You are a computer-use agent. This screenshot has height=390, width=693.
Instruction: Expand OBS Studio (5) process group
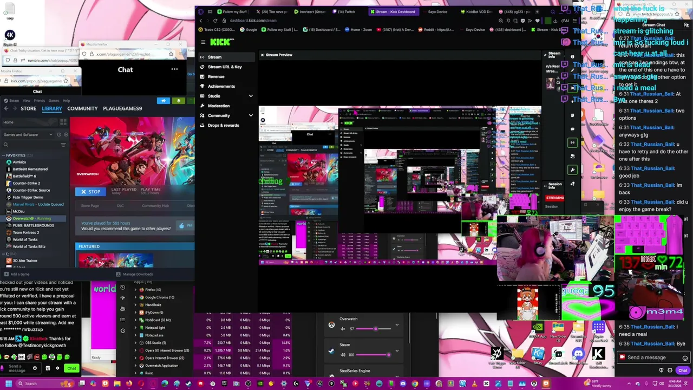point(135,343)
